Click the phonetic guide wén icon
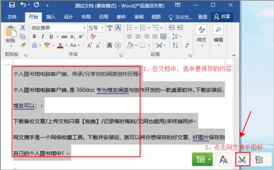Viewport: 274px width, 170px height. (x=110, y=28)
